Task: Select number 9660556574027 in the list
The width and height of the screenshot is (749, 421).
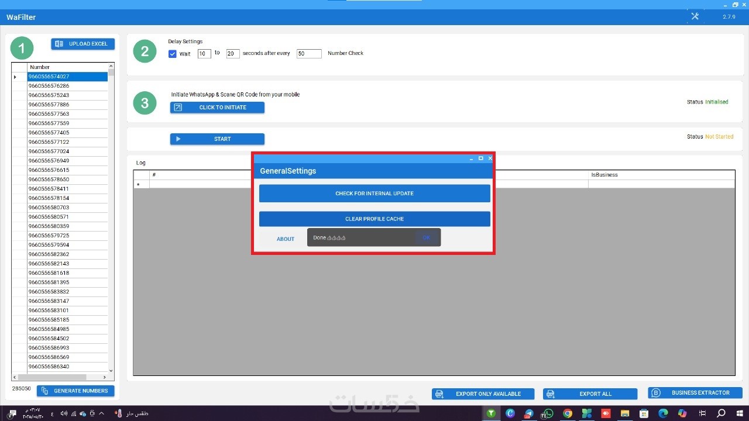Action: click(x=67, y=77)
